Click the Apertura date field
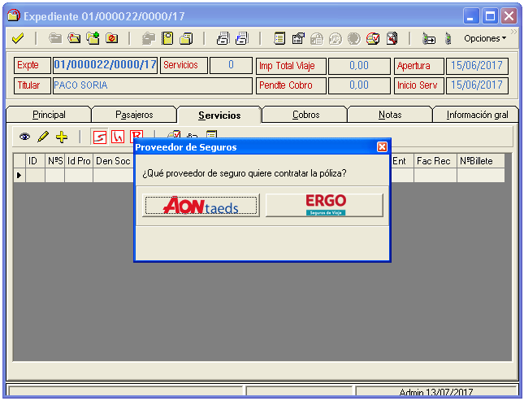 coord(477,66)
